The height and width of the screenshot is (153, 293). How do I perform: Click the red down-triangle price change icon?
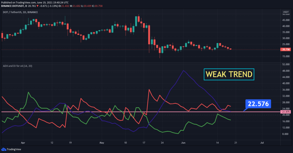(x=37, y=6)
